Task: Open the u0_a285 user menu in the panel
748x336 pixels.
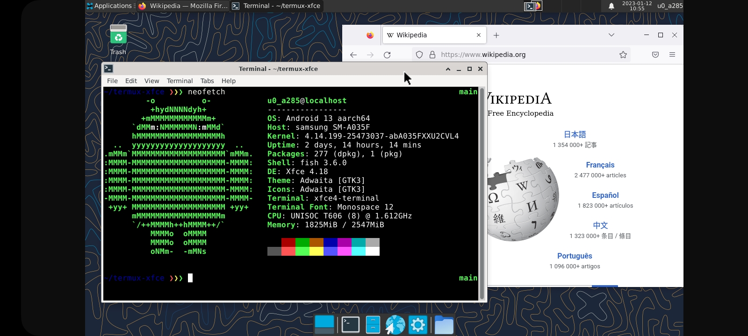Action: tap(670, 6)
